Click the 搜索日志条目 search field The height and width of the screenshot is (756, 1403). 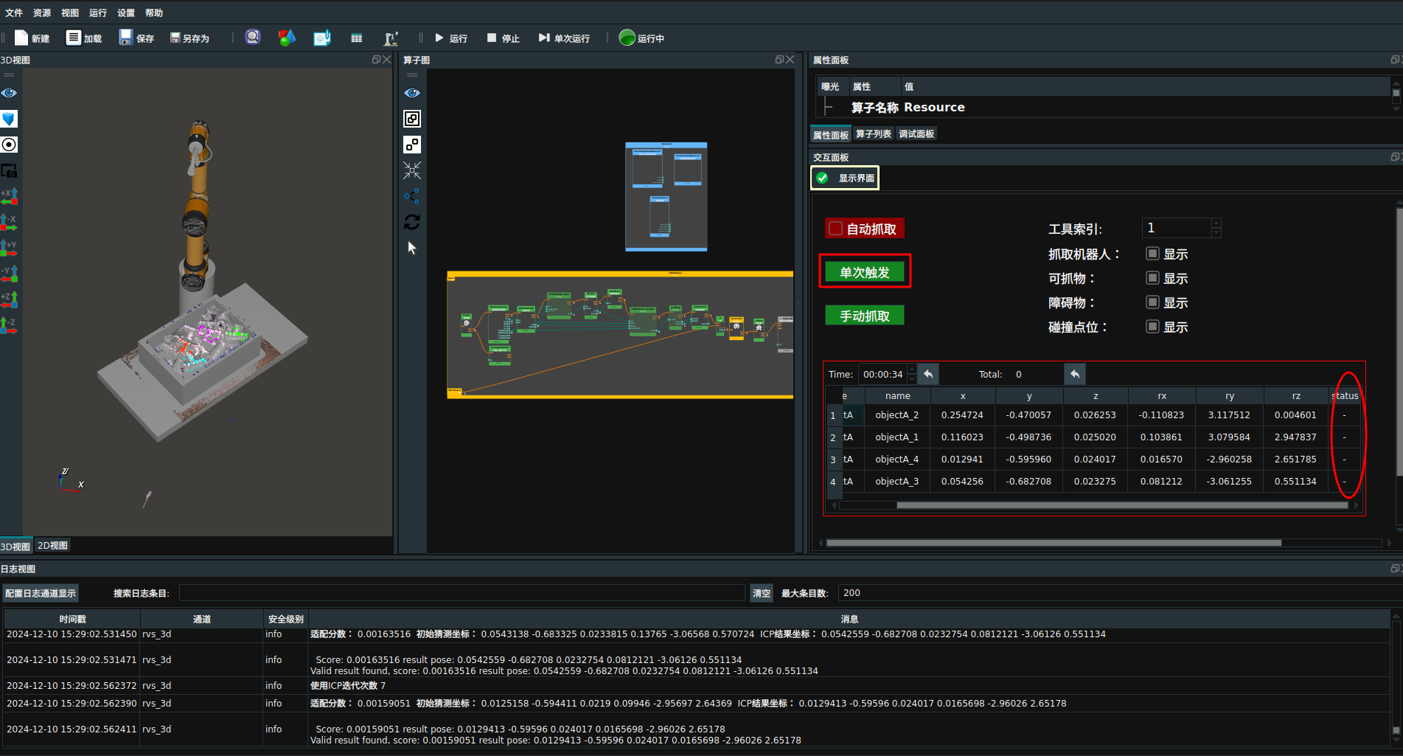[462, 593]
